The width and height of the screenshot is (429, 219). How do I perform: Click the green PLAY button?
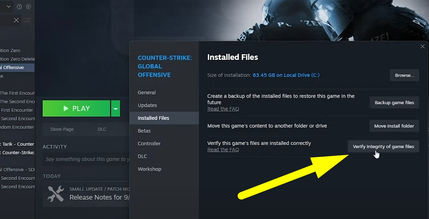click(x=76, y=108)
